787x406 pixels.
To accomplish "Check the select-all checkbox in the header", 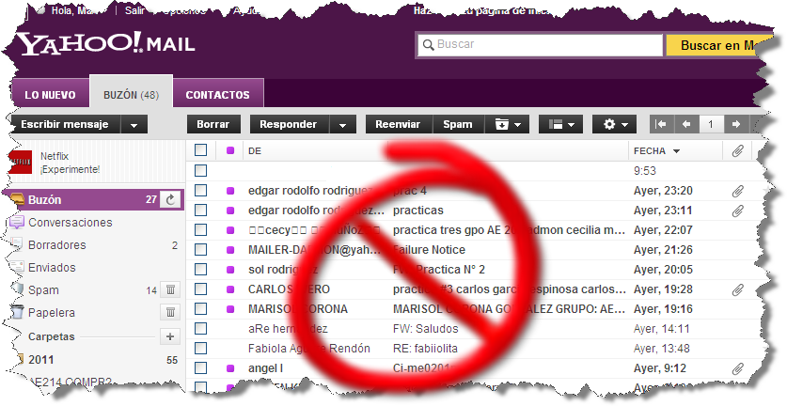I will point(201,150).
